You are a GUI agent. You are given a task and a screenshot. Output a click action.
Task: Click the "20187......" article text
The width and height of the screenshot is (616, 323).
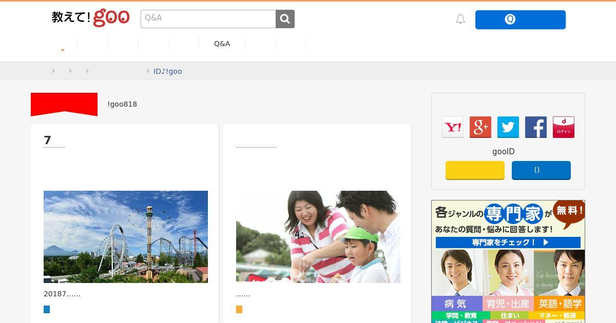point(62,294)
